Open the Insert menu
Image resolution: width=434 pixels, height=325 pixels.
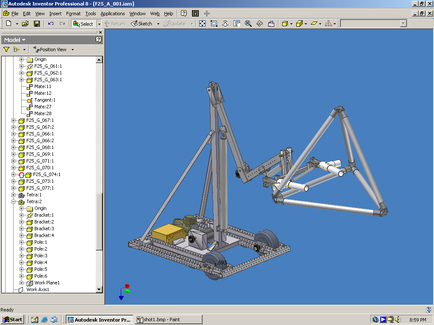tap(56, 14)
